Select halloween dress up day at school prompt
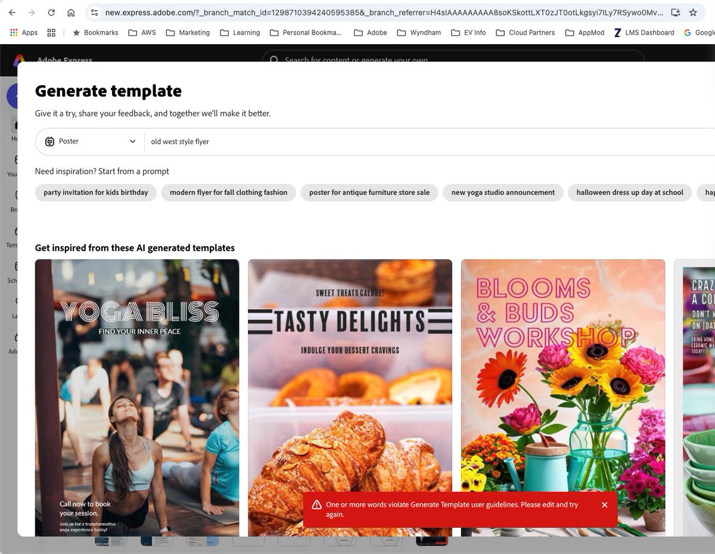This screenshot has height=554, width=715. (630, 192)
